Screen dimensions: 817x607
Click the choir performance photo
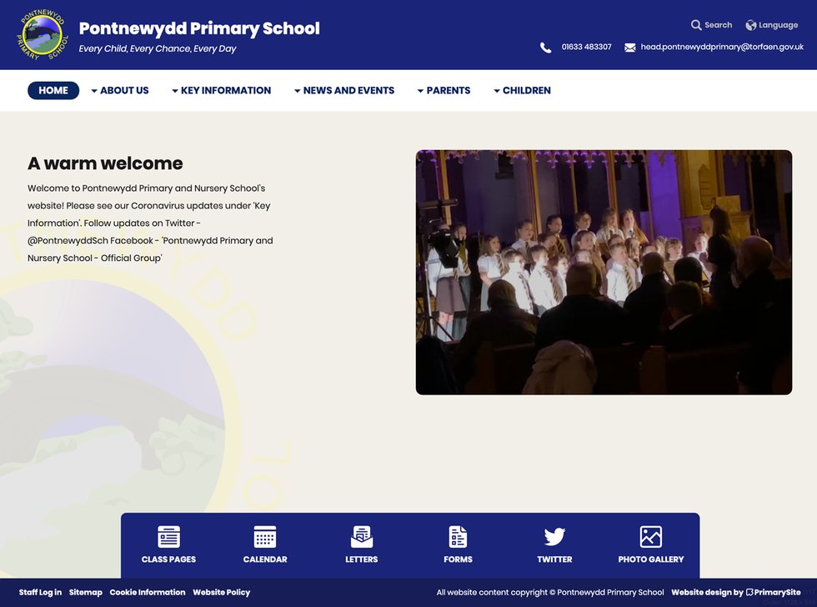604,273
